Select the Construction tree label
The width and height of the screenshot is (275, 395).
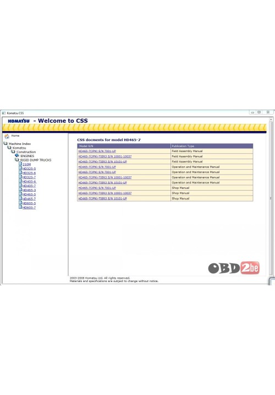26,152
